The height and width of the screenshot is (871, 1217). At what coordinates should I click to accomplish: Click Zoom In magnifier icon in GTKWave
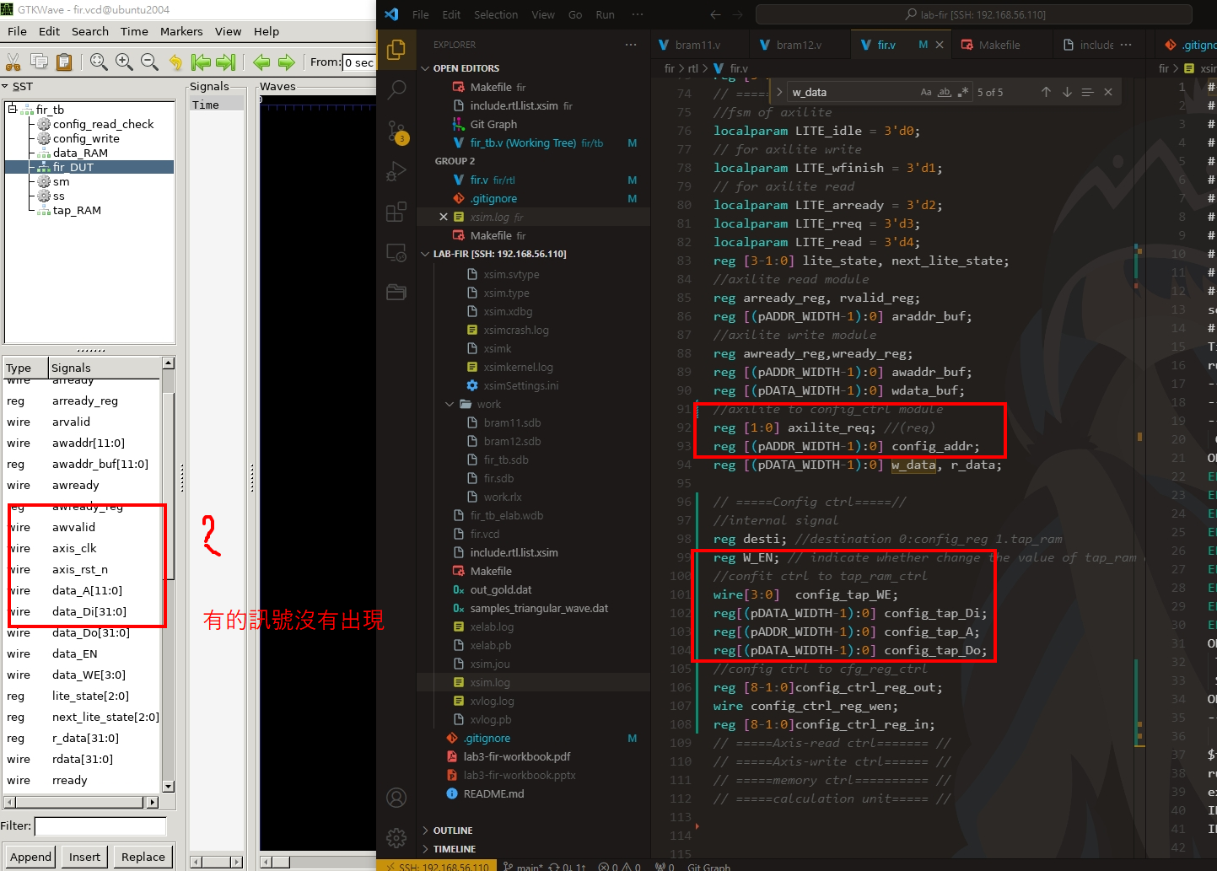124,62
